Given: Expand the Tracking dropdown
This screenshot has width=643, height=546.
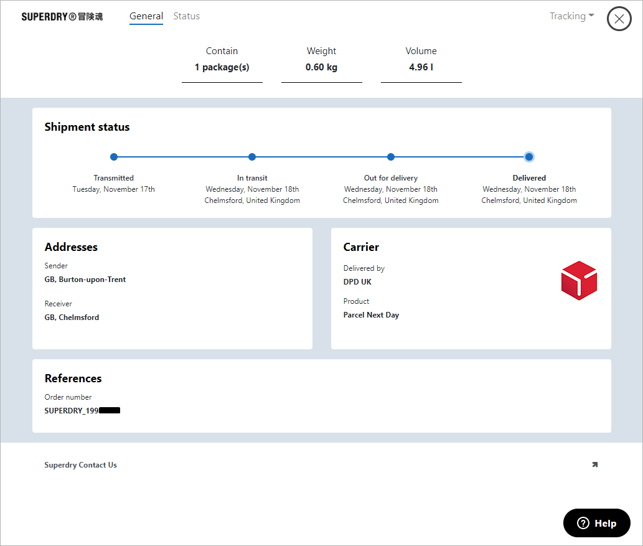Looking at the screenshot, I should [571, 16].
